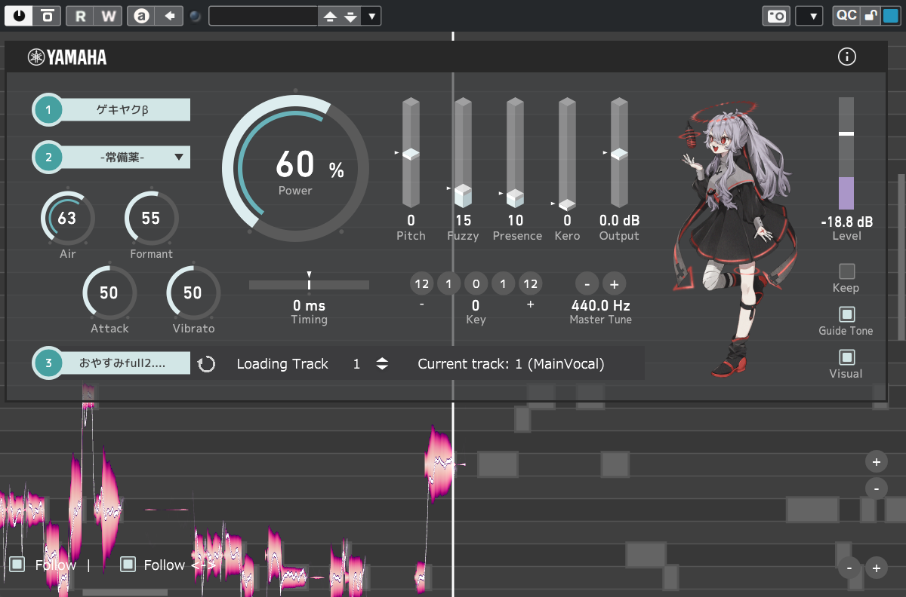This screenshot has width=906, height=597.
Task: Click the empty preset name field
Action: (x=263, y=16)
